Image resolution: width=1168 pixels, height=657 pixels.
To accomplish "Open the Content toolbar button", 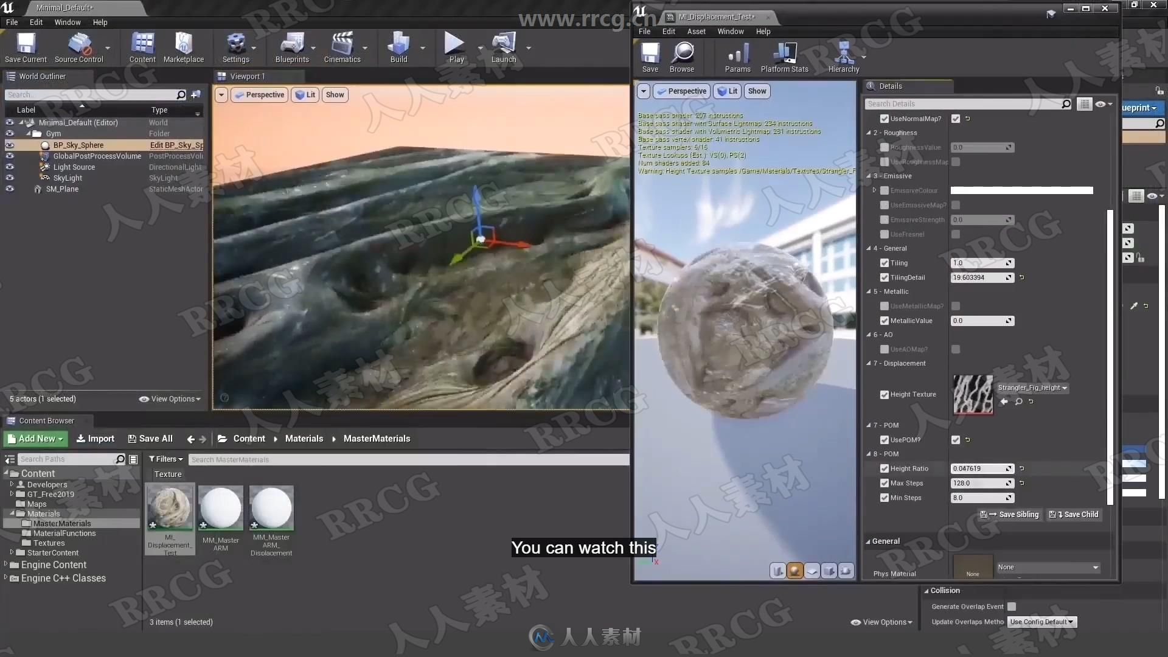I will [x=142, y=47].
